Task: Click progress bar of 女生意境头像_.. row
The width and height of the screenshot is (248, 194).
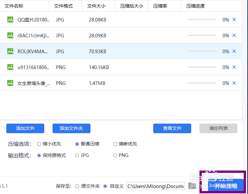Action: [x=202, y=83]
